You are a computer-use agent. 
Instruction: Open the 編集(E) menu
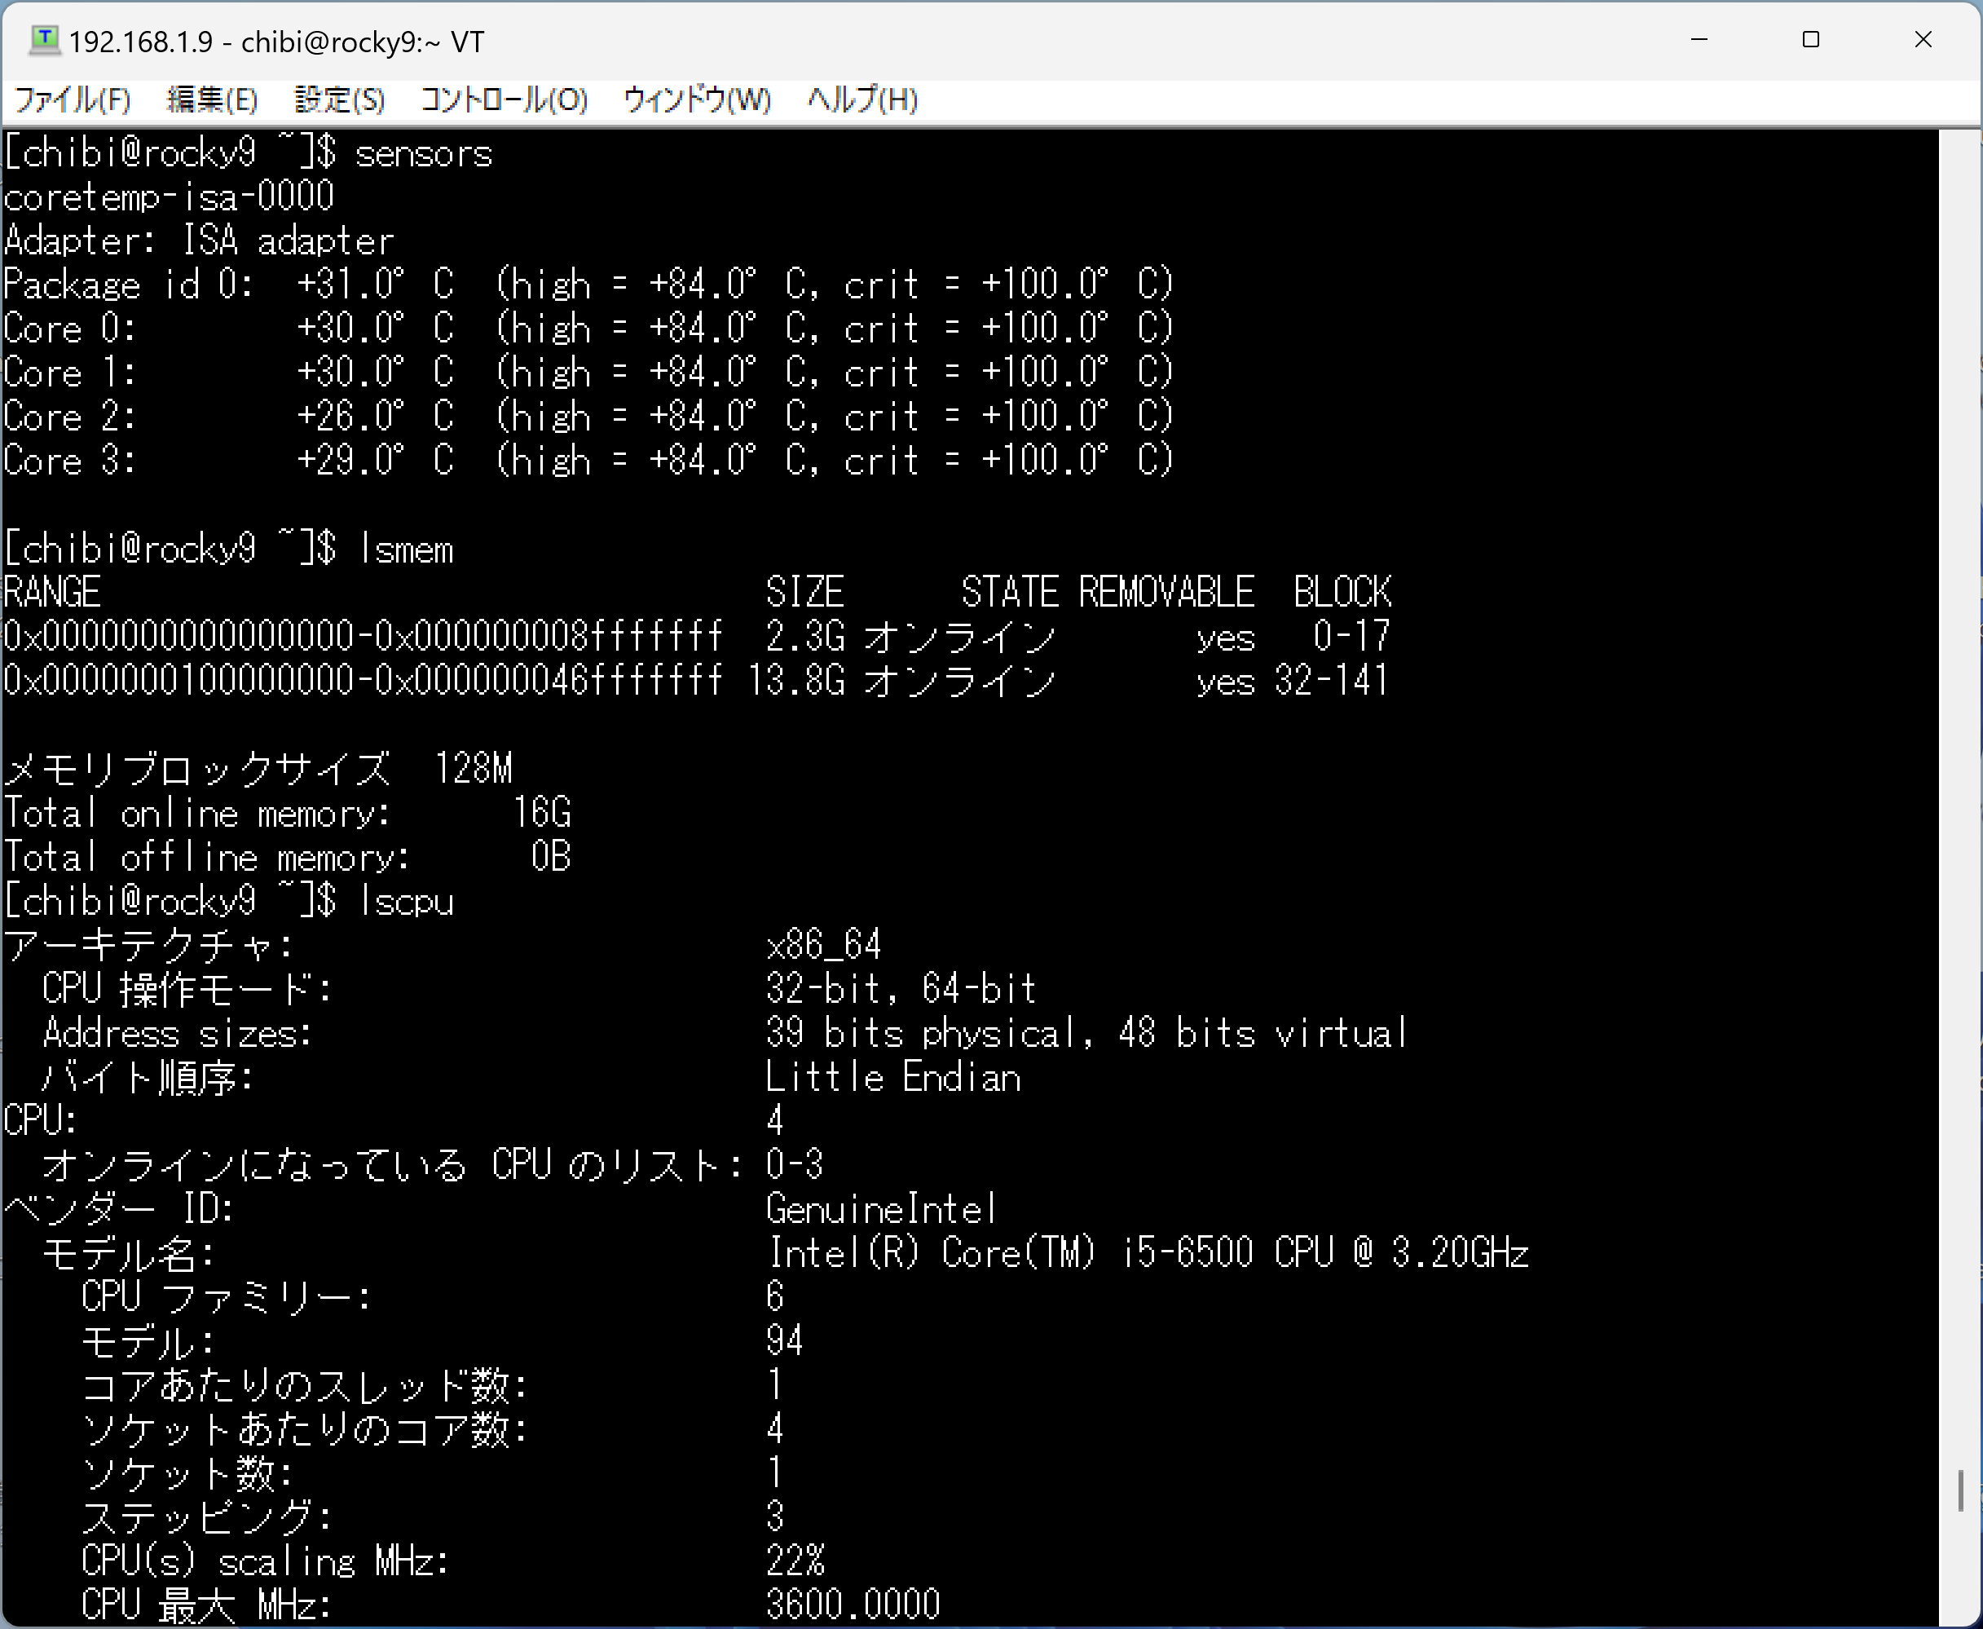(x=212, y=99)
